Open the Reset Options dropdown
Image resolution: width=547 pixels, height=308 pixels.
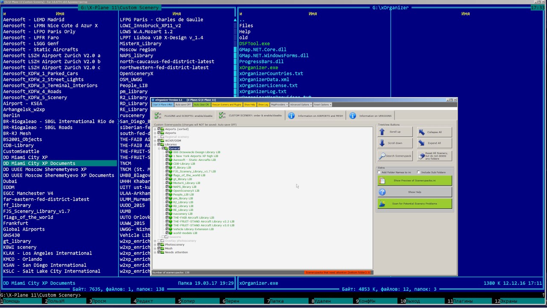322,104
